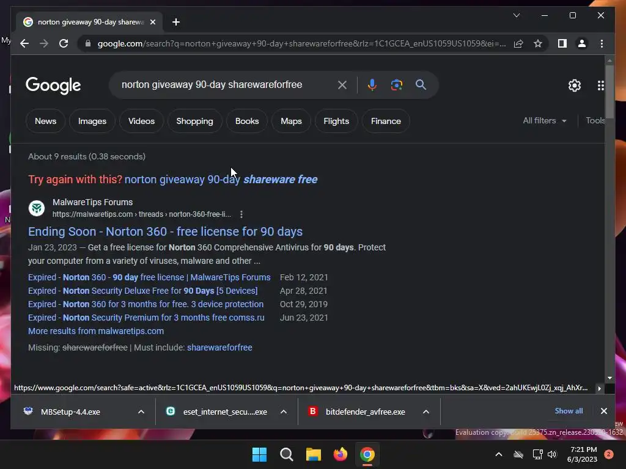Click the forward navigation arrow
Viewport: 626px width, 469px height.
pyautogui.click(x=44, y=43)
